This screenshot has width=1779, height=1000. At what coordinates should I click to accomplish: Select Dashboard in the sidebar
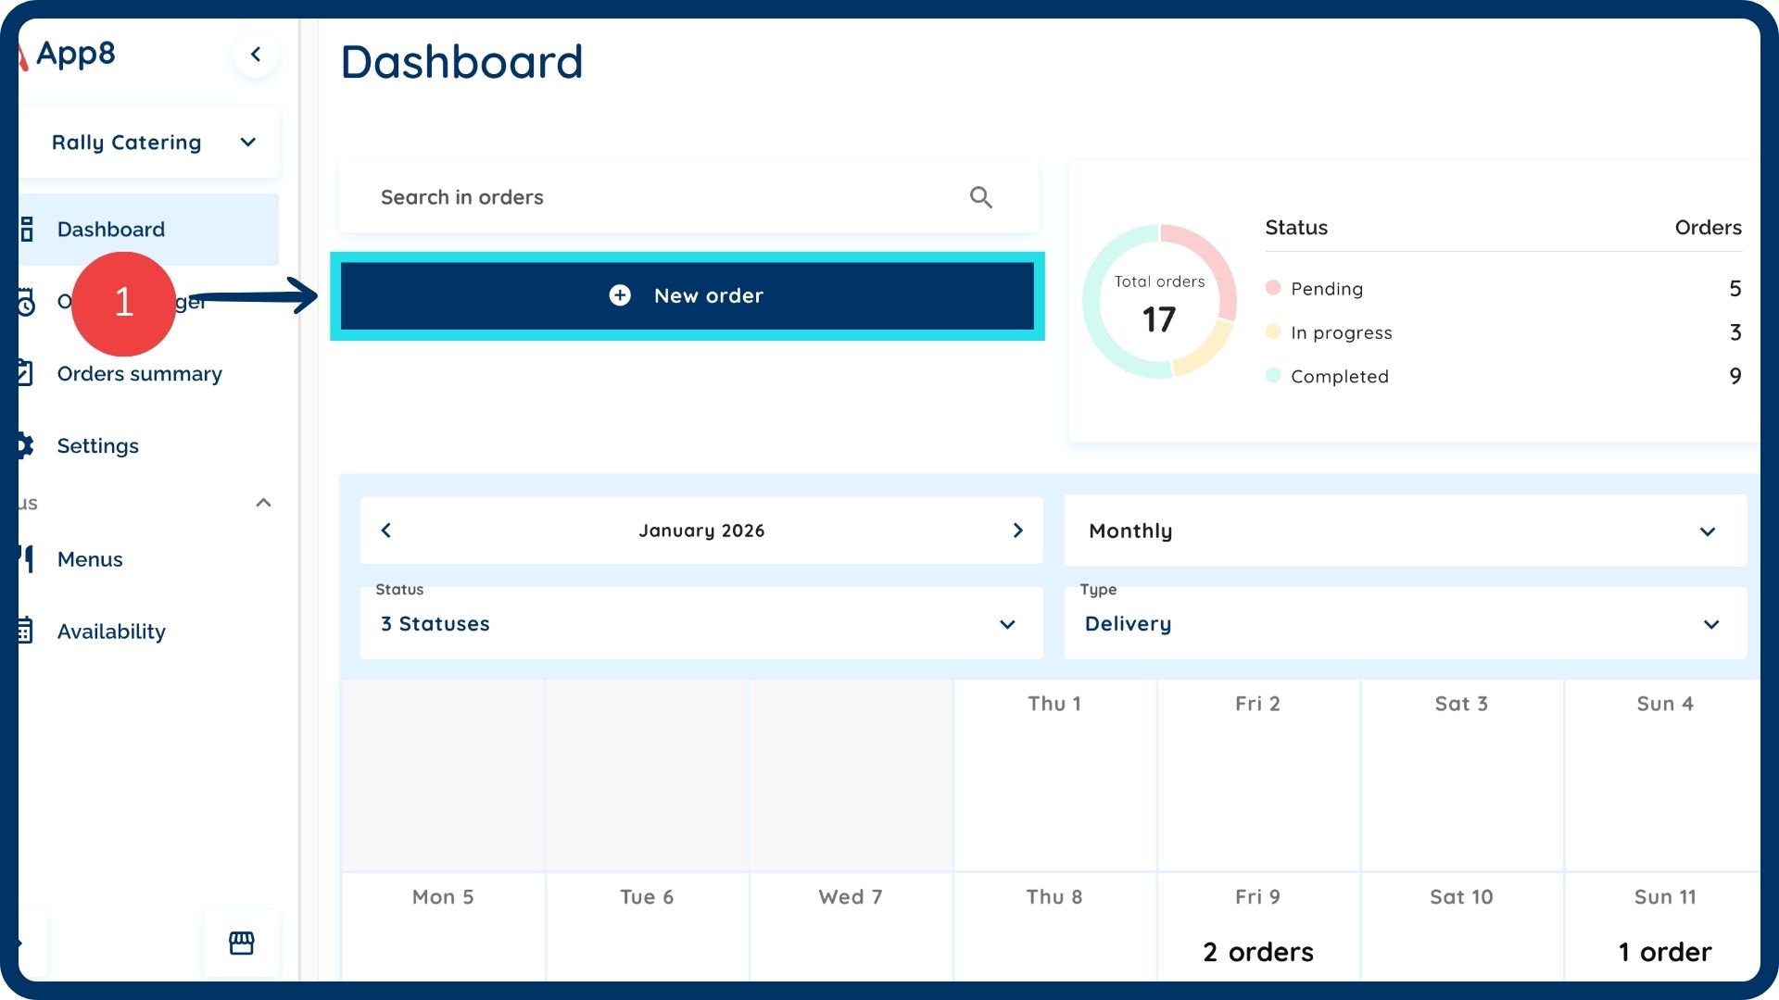[111, 230]
